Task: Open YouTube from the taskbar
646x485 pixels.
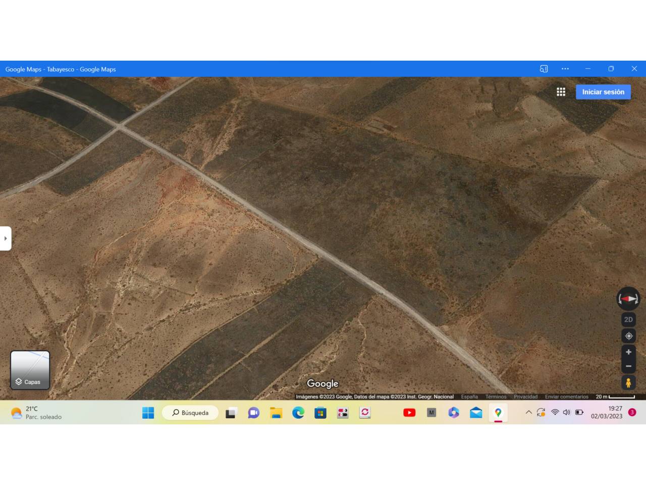Action: pyautogui.click(x=409, y=413)
